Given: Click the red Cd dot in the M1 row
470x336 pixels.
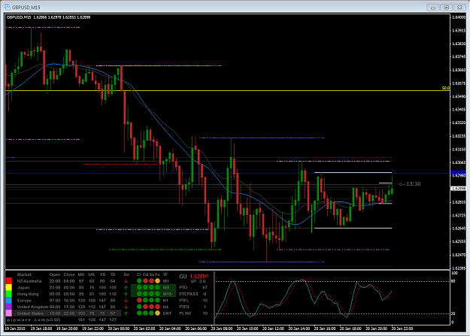Looking at the screenshot, I should click(145, 281).
